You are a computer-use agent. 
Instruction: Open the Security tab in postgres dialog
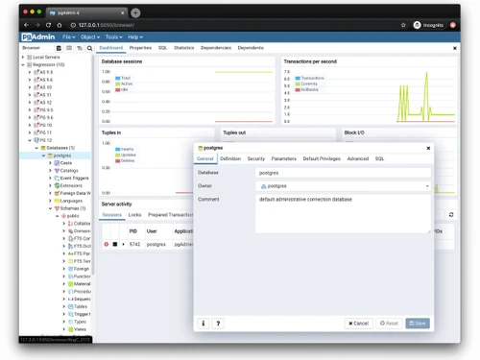point(256,158)
